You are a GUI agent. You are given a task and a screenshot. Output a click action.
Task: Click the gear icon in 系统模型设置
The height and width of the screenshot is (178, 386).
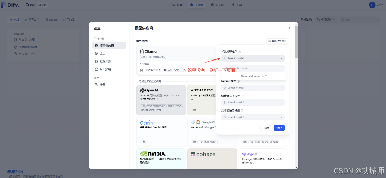coord(270,41)
